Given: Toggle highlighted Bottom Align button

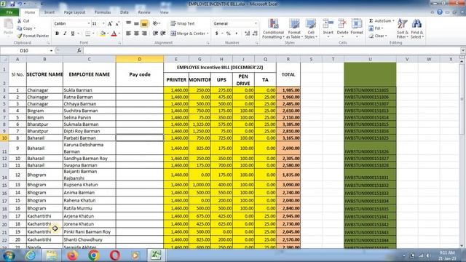Looking at the screenshot, I should [x=144, y=23].
